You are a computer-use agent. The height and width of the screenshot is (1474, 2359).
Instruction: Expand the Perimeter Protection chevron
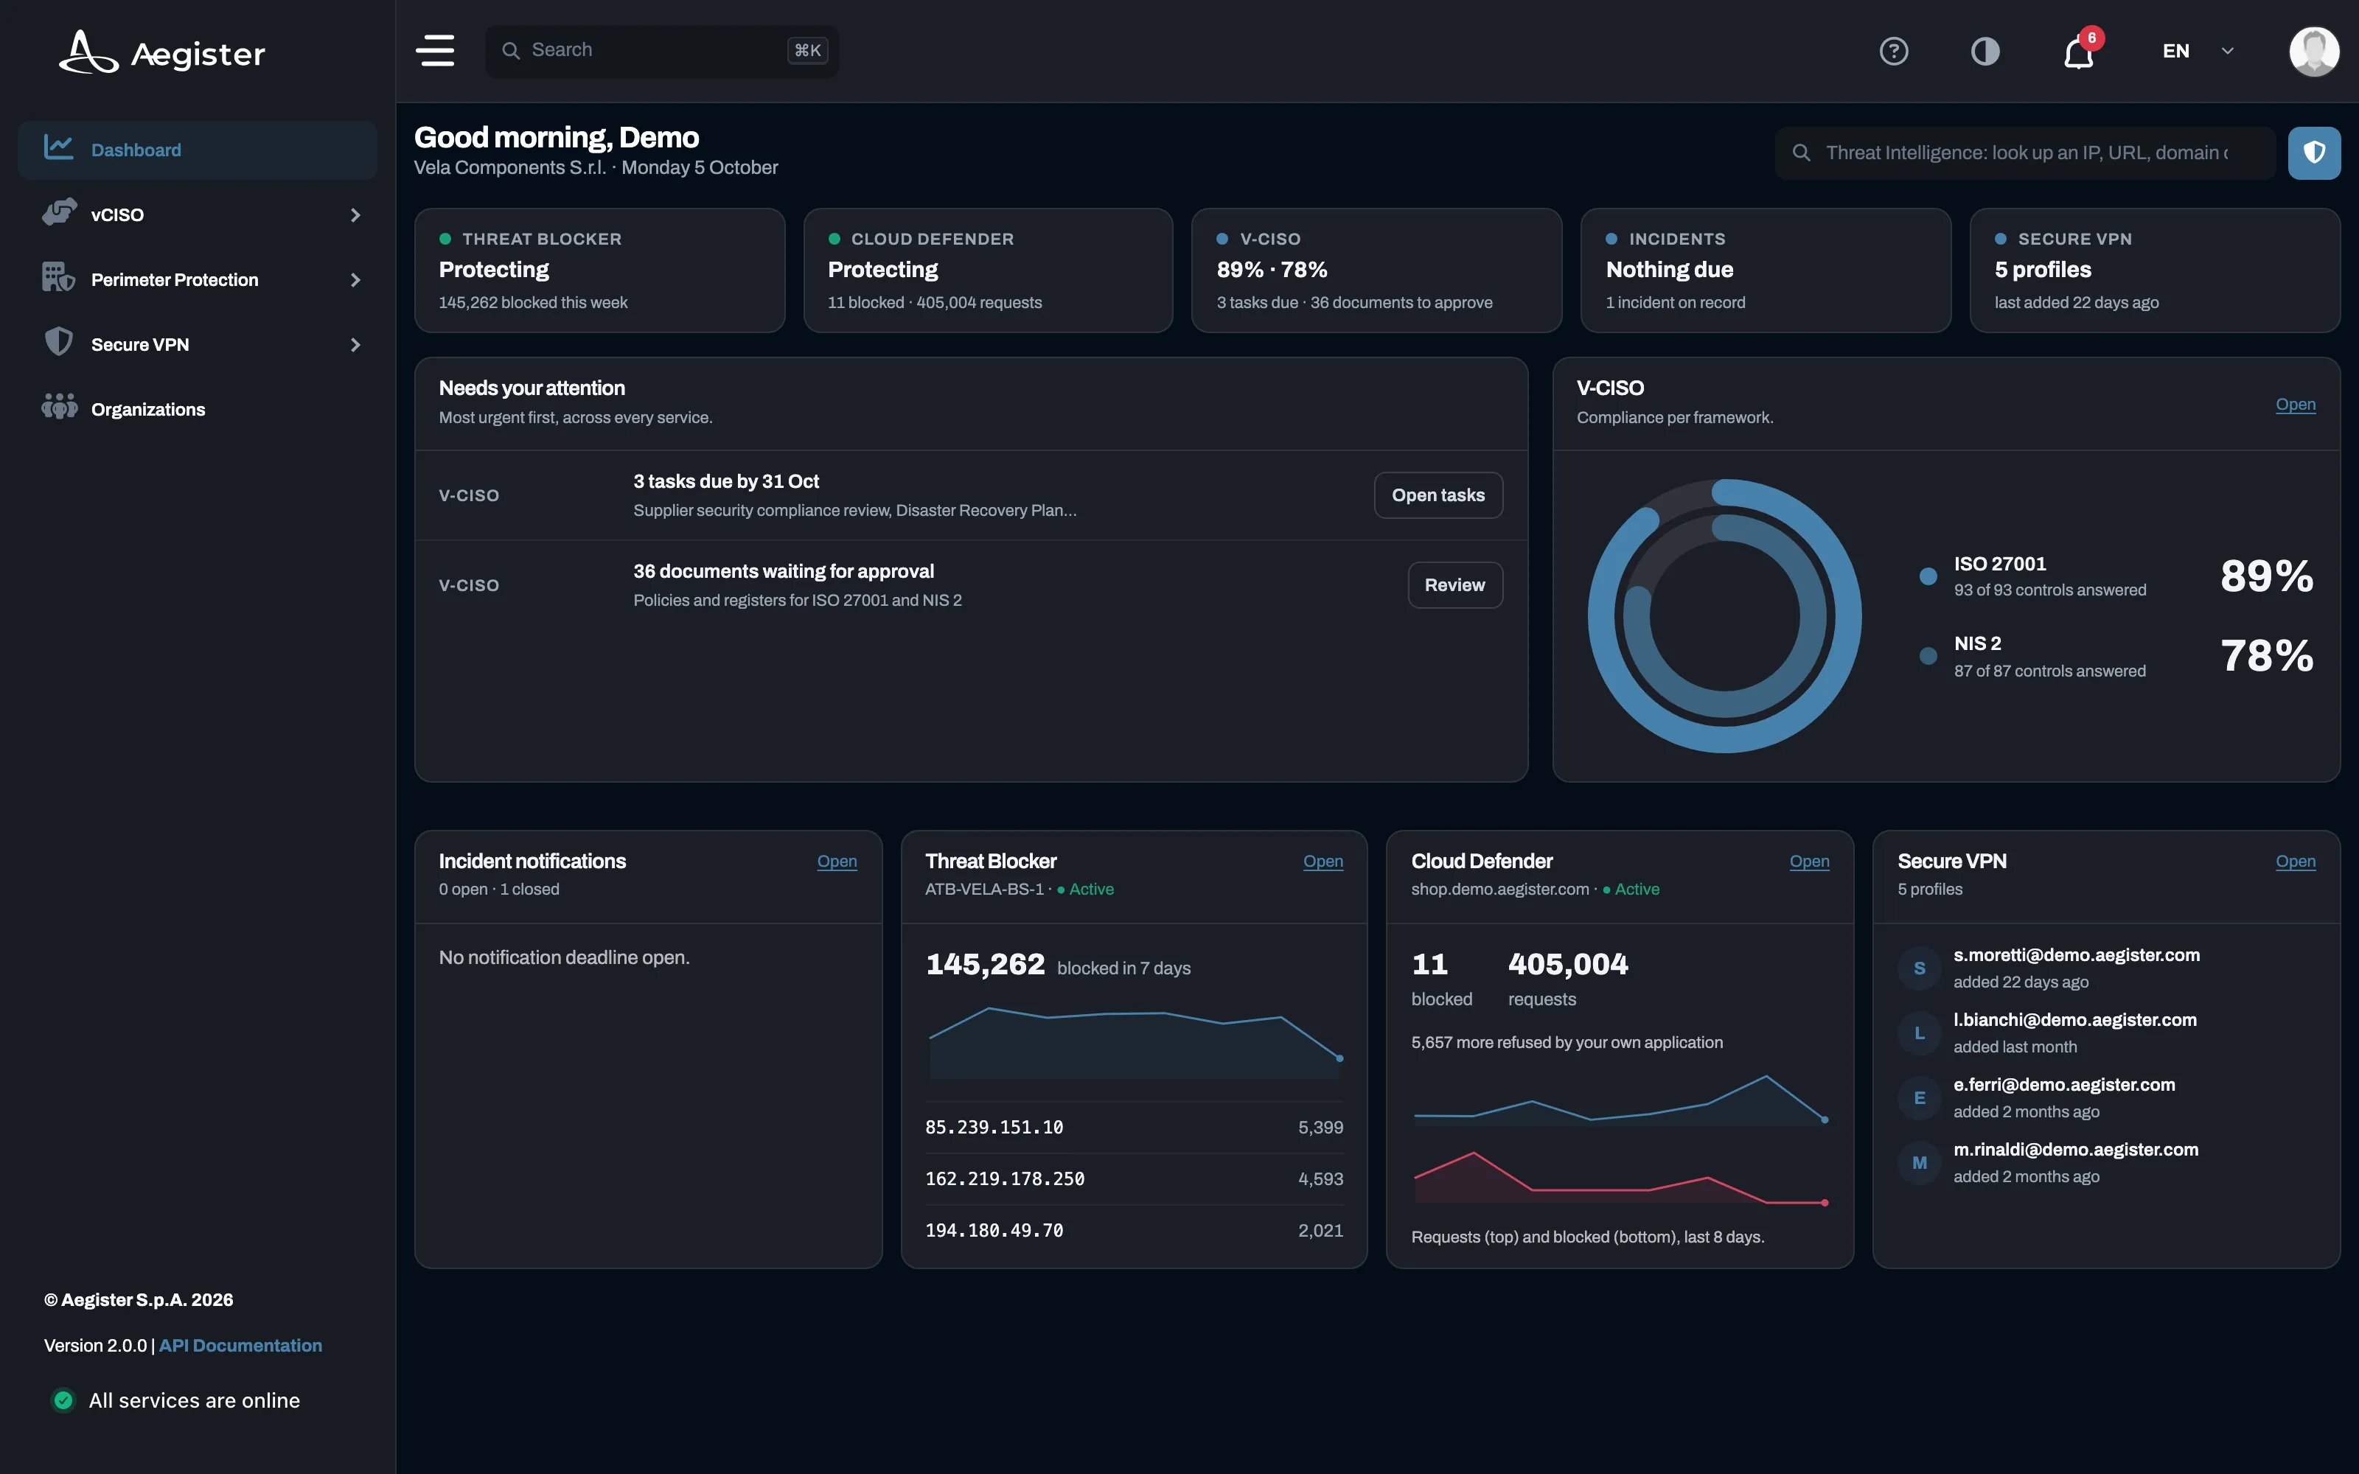point(355,280)
